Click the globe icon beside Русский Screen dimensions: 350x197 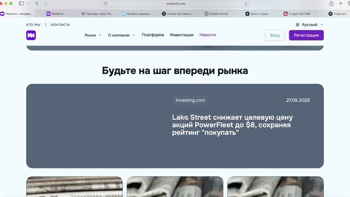pos(297,25)
